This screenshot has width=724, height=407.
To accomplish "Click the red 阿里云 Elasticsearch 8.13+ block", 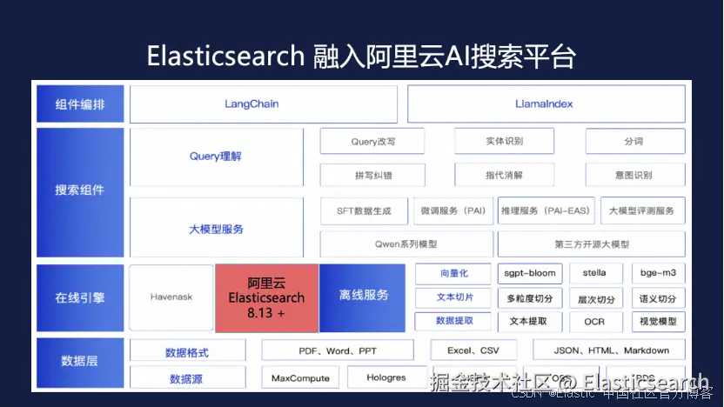I will (x=267, y=298).
